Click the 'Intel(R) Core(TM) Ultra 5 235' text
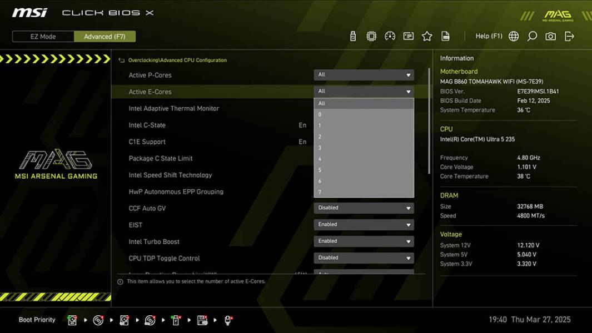 [x=477, y=139]
